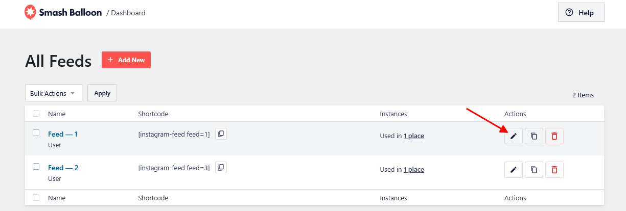Screen dimensions: 626x211
Task: Edit Feed — 1 with pencil icon
Action: [x=514, y=136]
